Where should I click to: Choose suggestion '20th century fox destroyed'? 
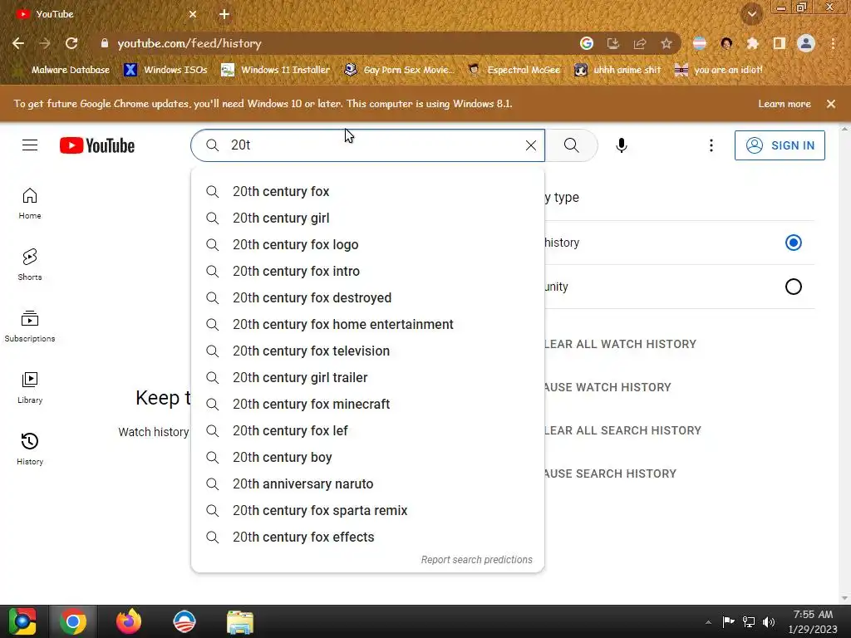[367, 298]
